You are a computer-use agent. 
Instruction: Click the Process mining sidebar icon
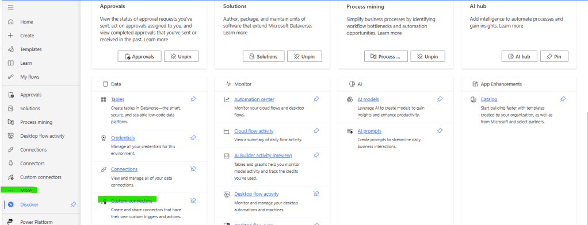tap(11, 122)
